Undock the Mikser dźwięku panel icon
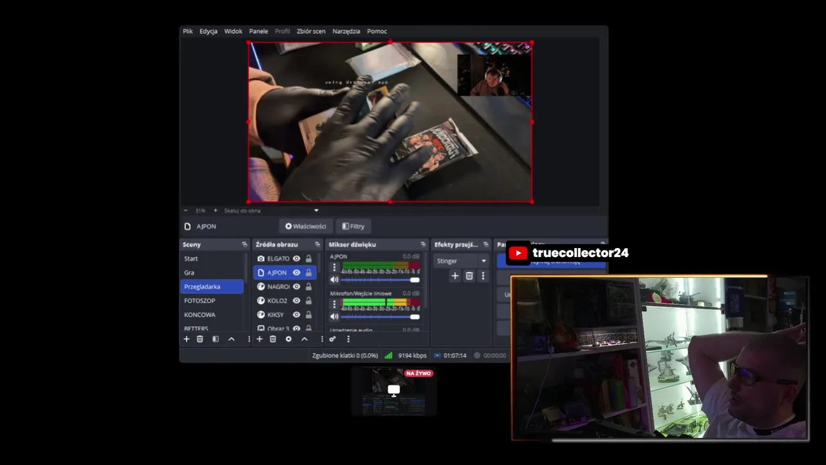This screenshot has height=465, width=826. point(423,244)
